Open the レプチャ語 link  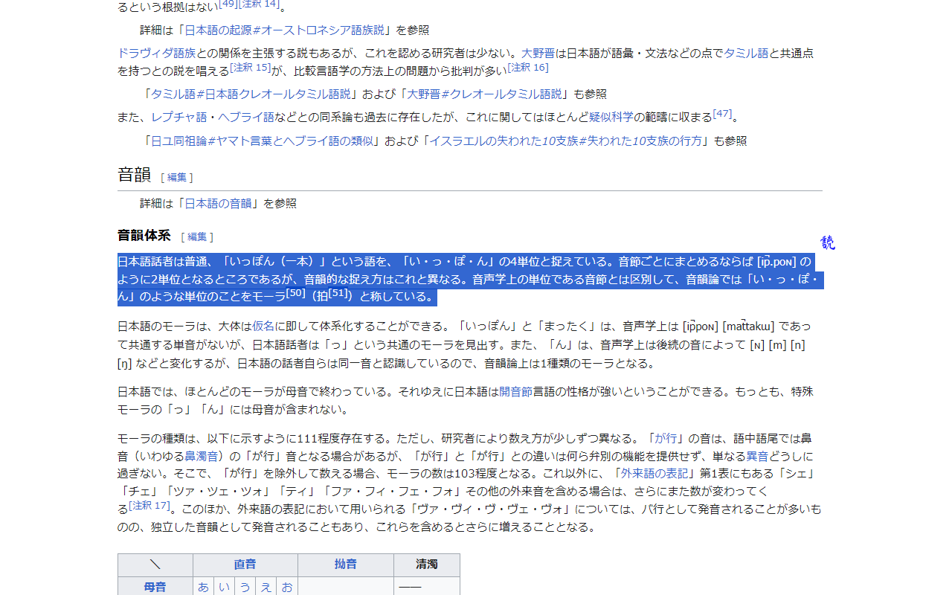[x=179, y=117]
